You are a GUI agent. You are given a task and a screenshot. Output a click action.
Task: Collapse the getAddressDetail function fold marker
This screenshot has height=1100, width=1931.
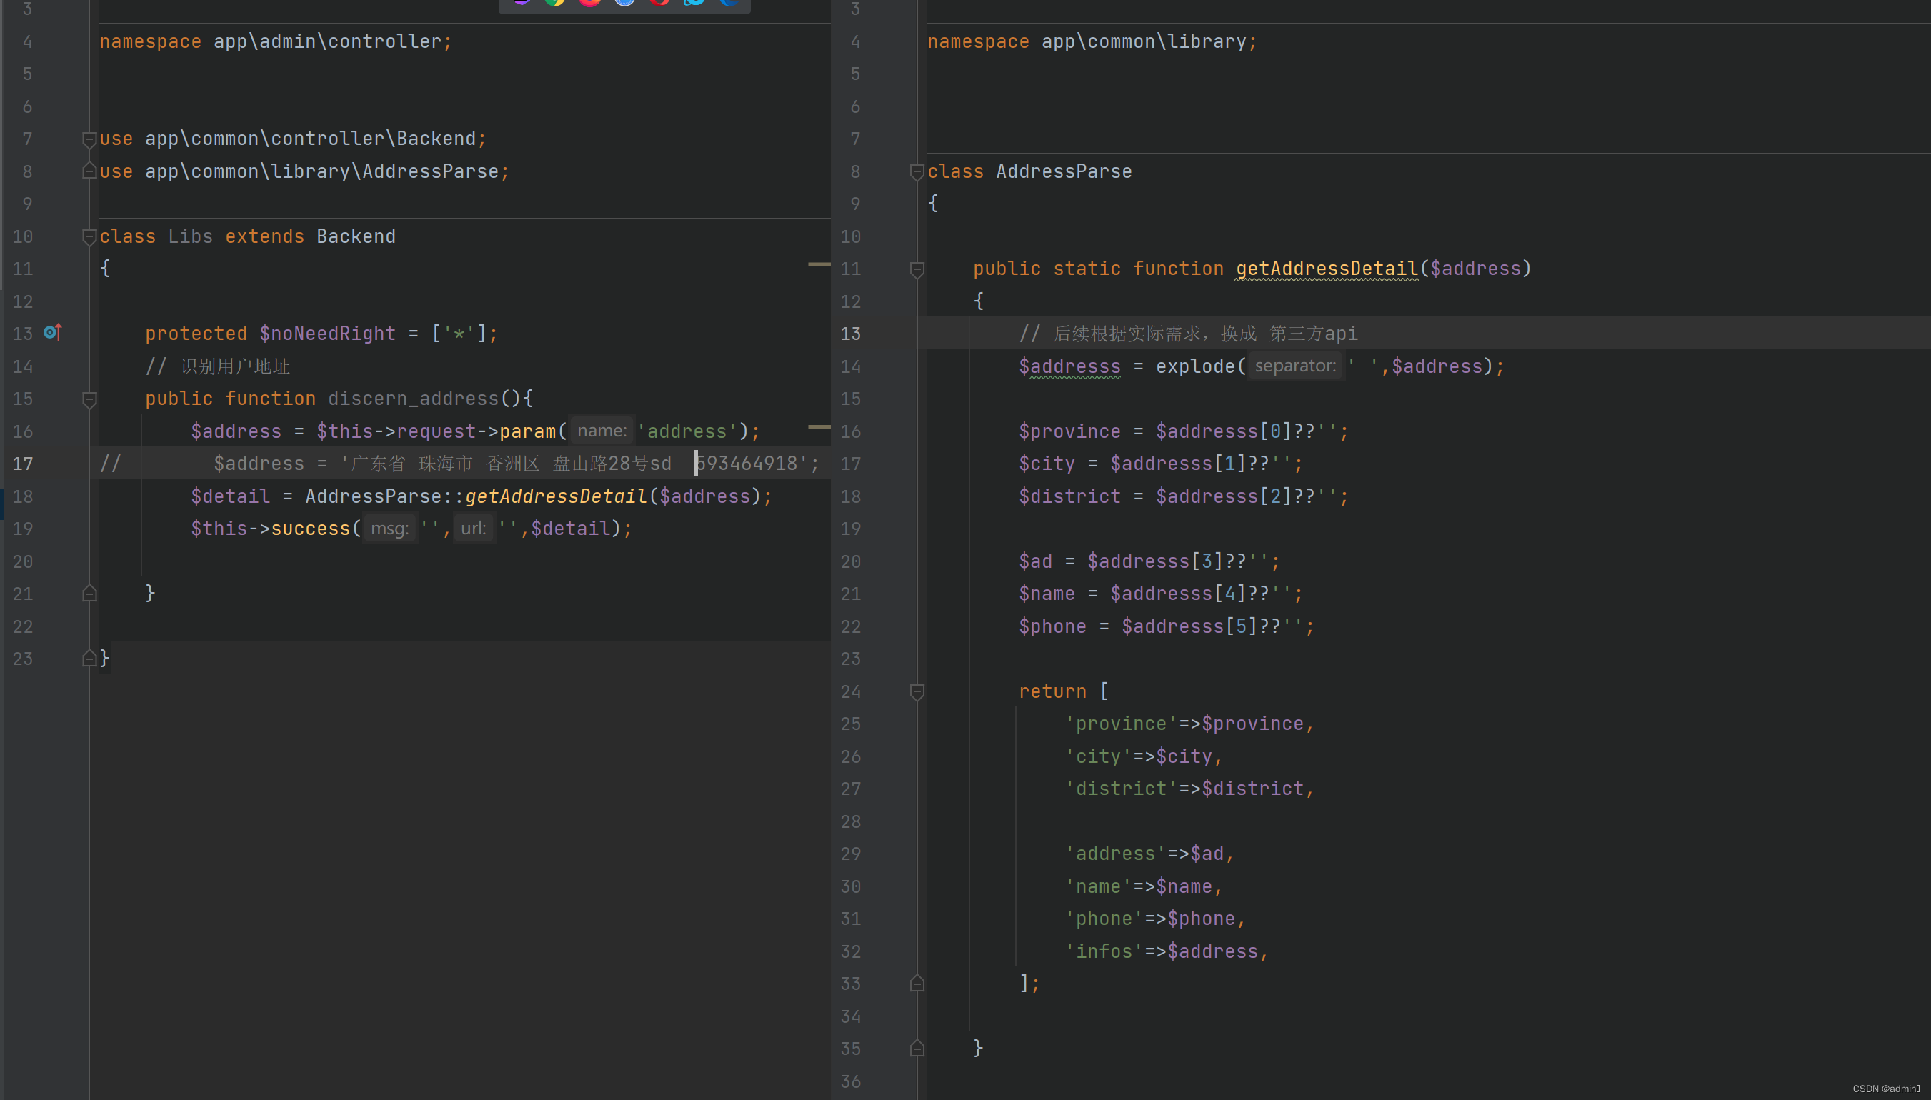(x=917, y=269)
